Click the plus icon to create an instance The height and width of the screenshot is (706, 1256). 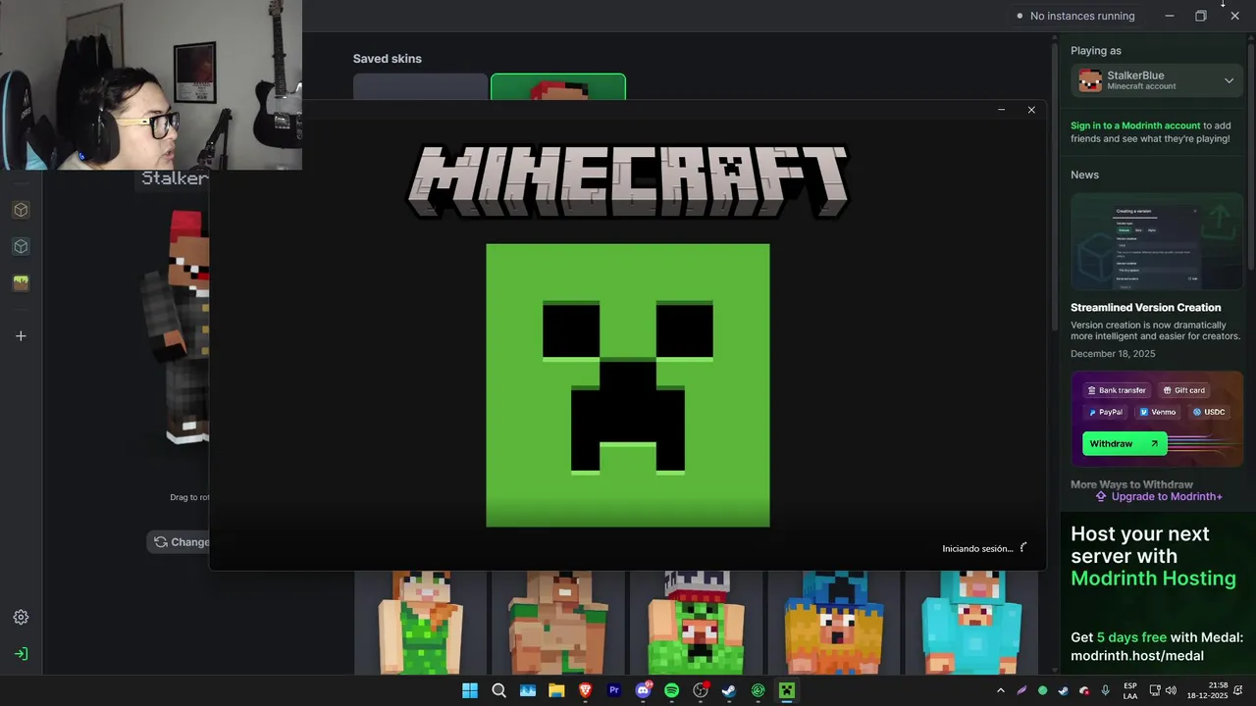pyautogui.click(x=21, y=336)
